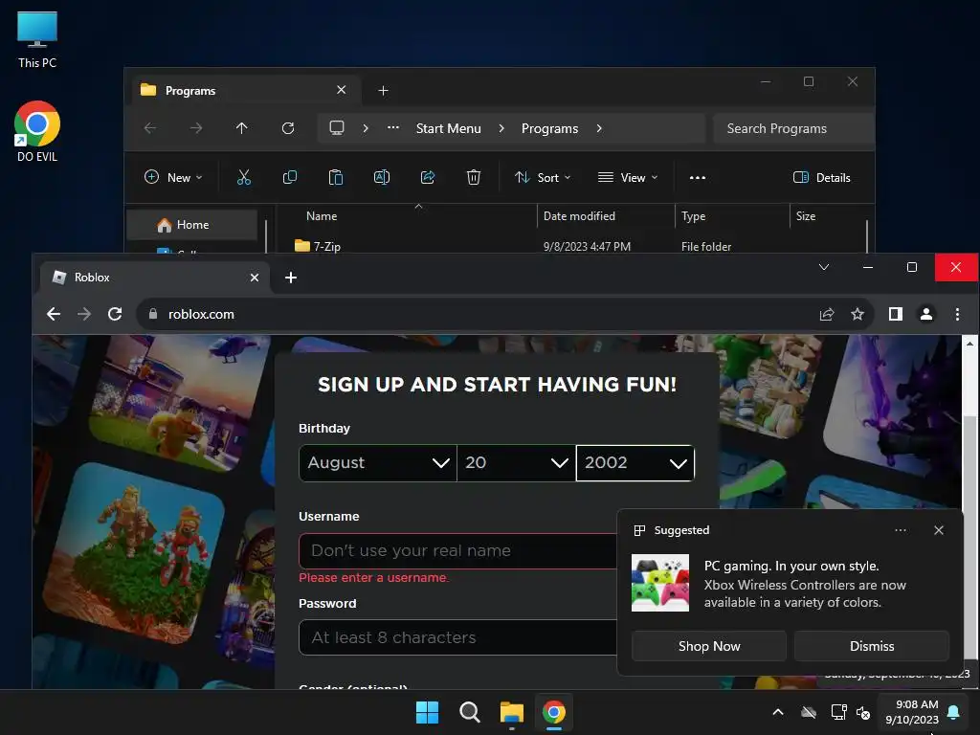
Task: Close the Programs tab in File Explorer
Action: 342,90
